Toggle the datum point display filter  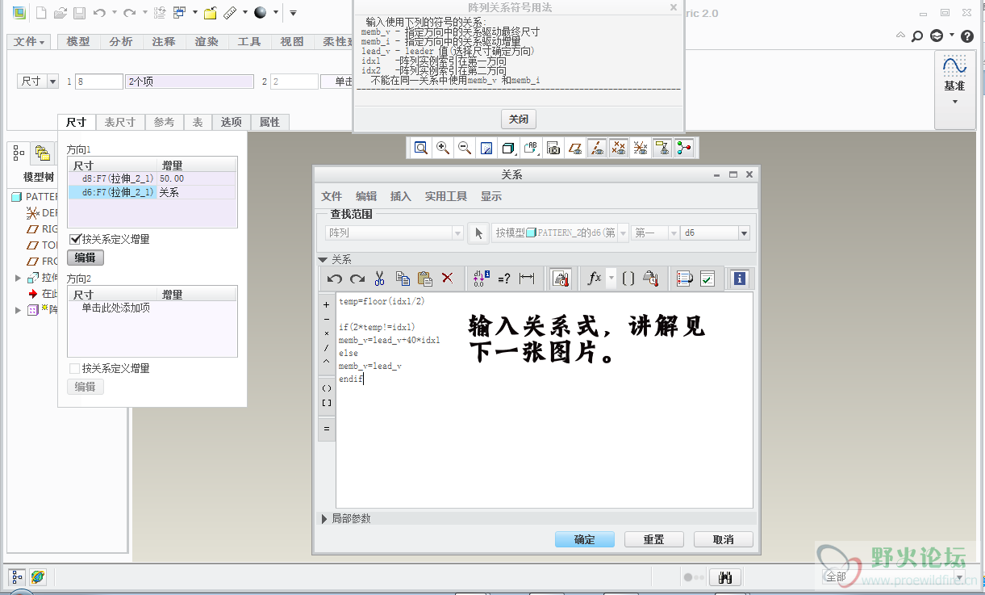pos(619,148)
